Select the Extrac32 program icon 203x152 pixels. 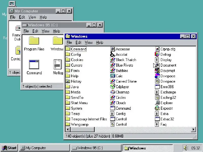[157, 119]
